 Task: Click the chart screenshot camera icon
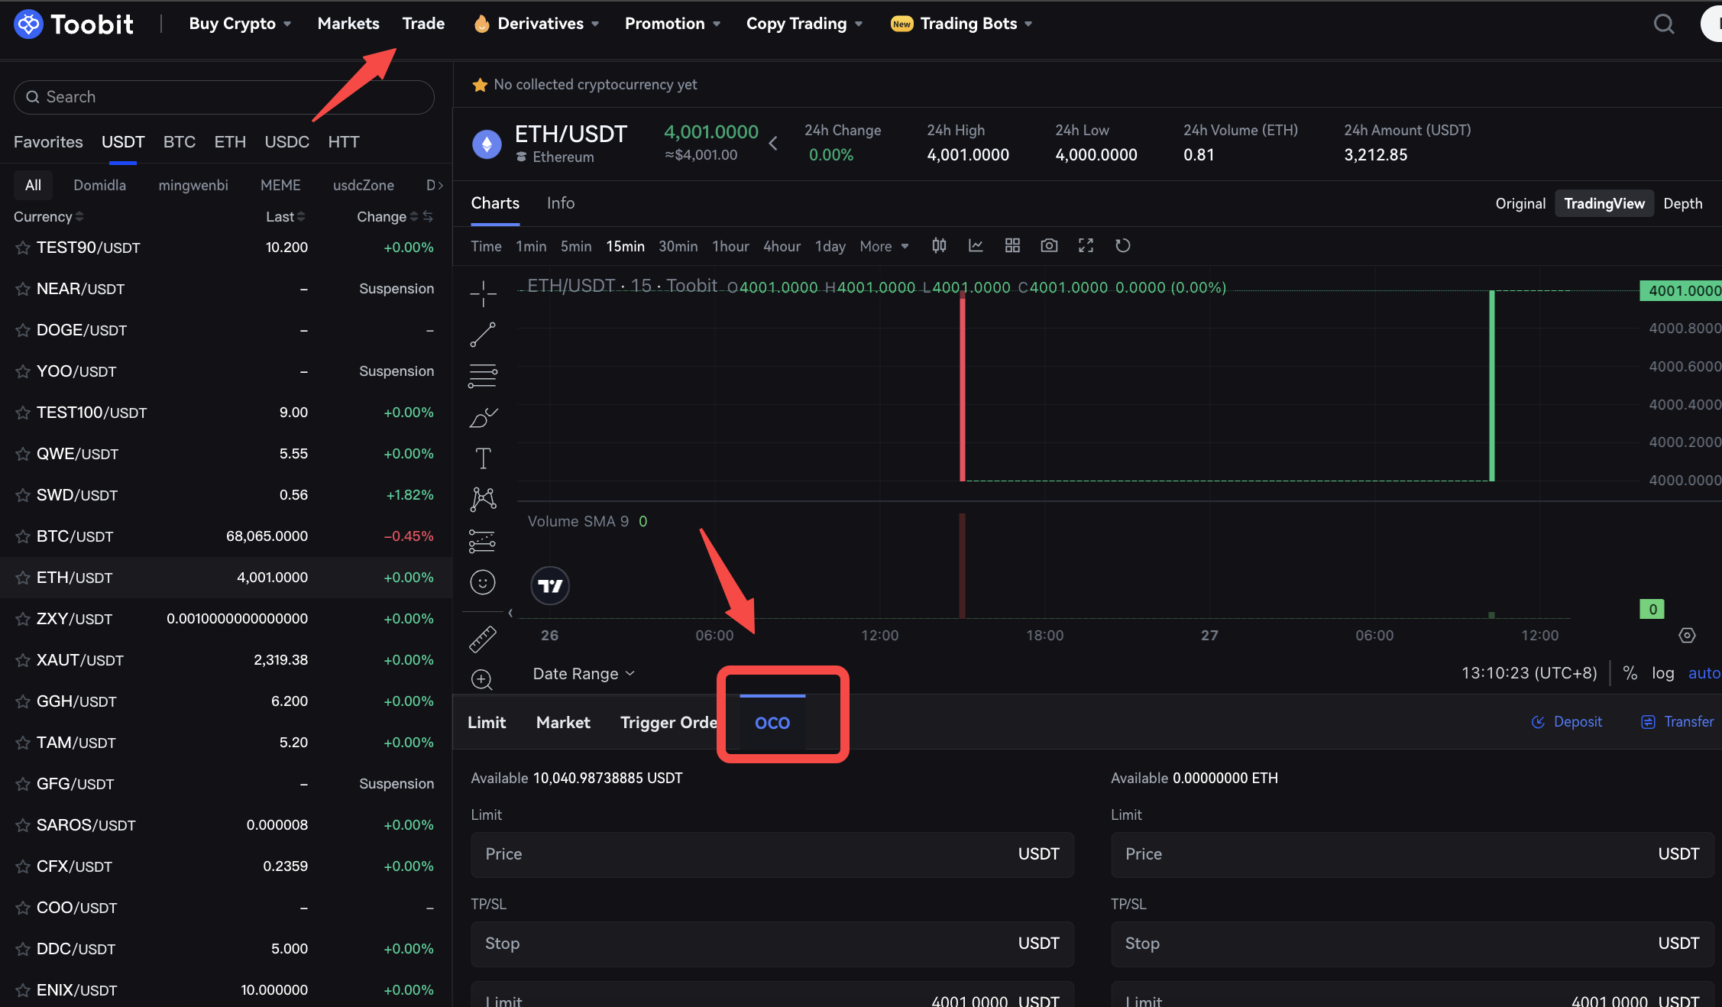pos(1049,245)
